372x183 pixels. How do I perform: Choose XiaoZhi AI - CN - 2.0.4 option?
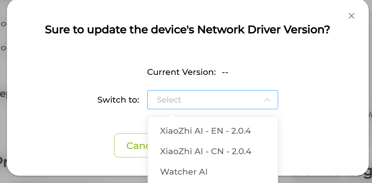click(x=205, y=151)
